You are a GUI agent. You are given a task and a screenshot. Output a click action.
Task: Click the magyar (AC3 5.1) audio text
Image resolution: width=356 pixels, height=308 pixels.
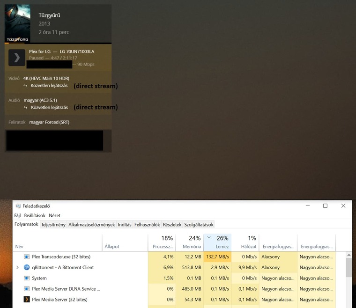tap(40, 100)
